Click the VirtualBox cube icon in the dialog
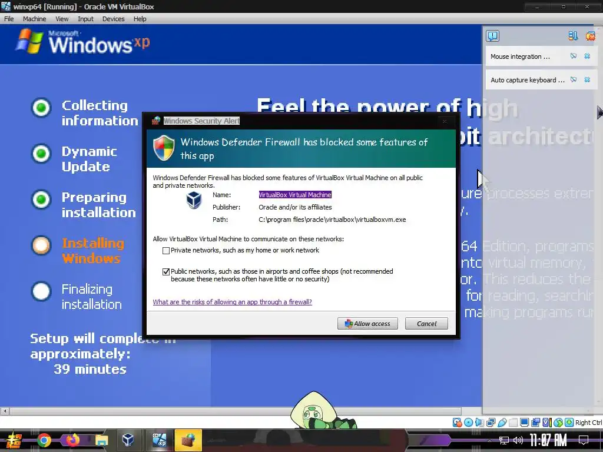 (194, 200)
